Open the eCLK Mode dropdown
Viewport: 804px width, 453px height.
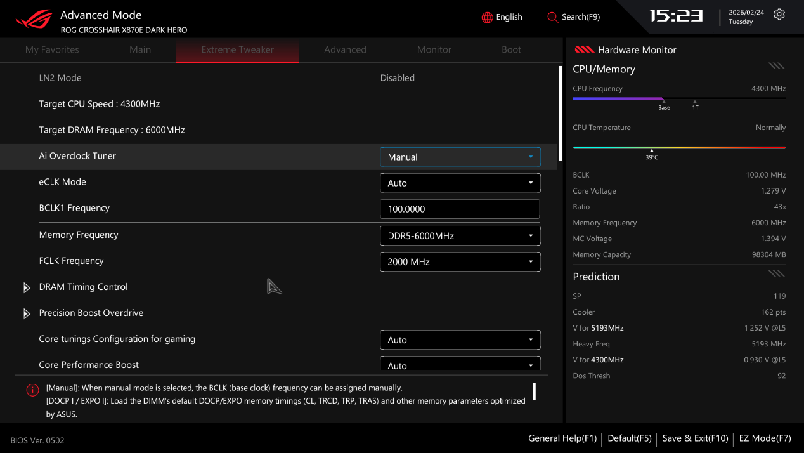[x=460, y=183]
